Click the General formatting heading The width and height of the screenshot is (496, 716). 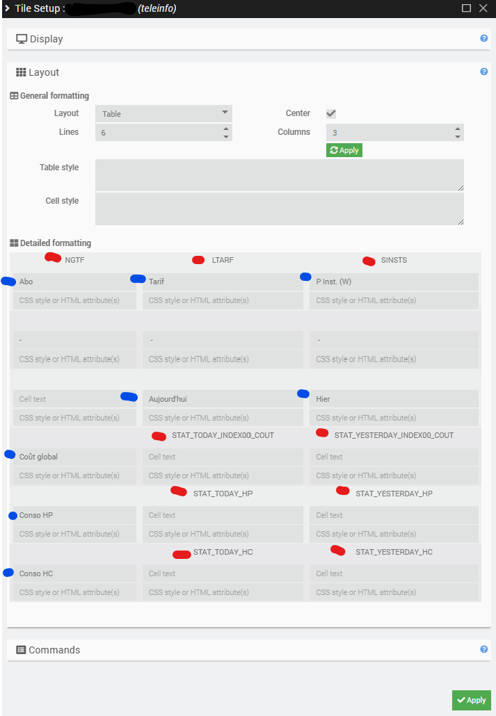point(49,95)
